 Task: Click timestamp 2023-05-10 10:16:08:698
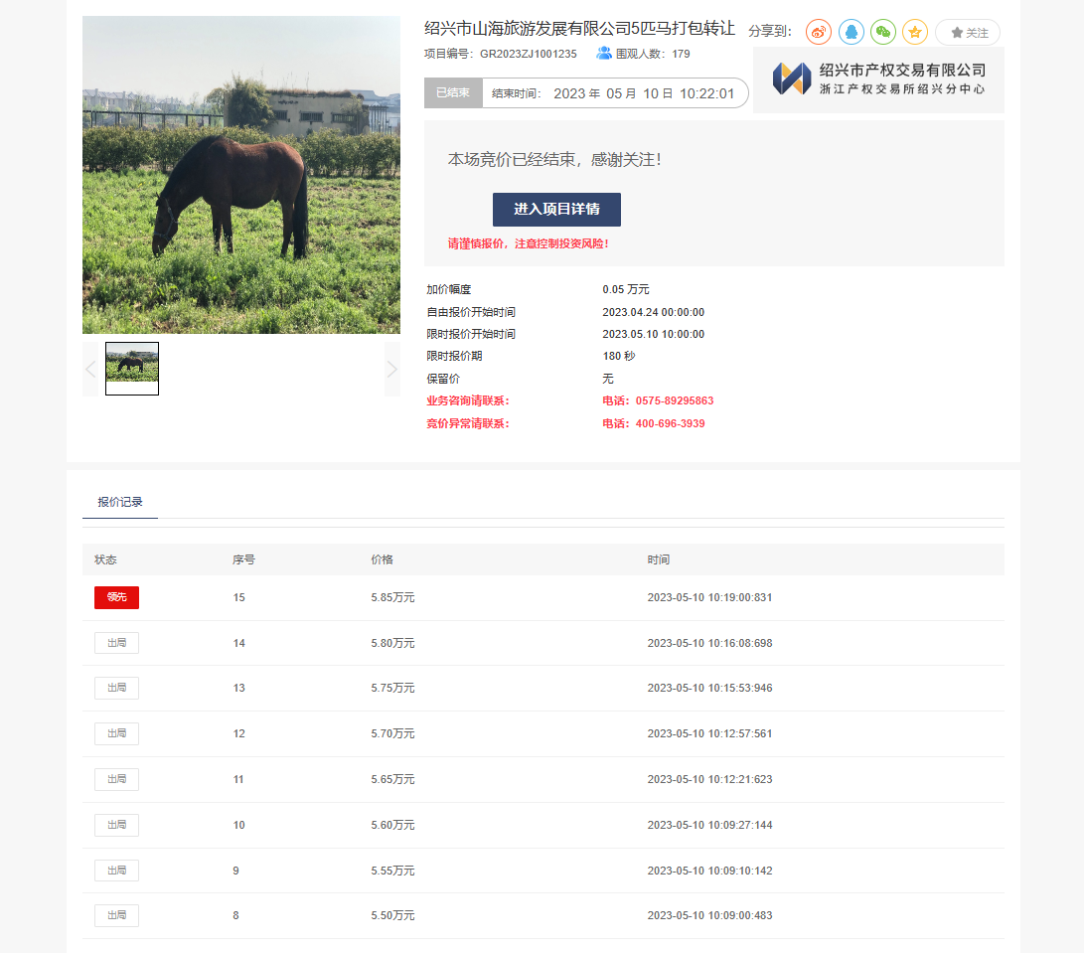click(710, 643)
